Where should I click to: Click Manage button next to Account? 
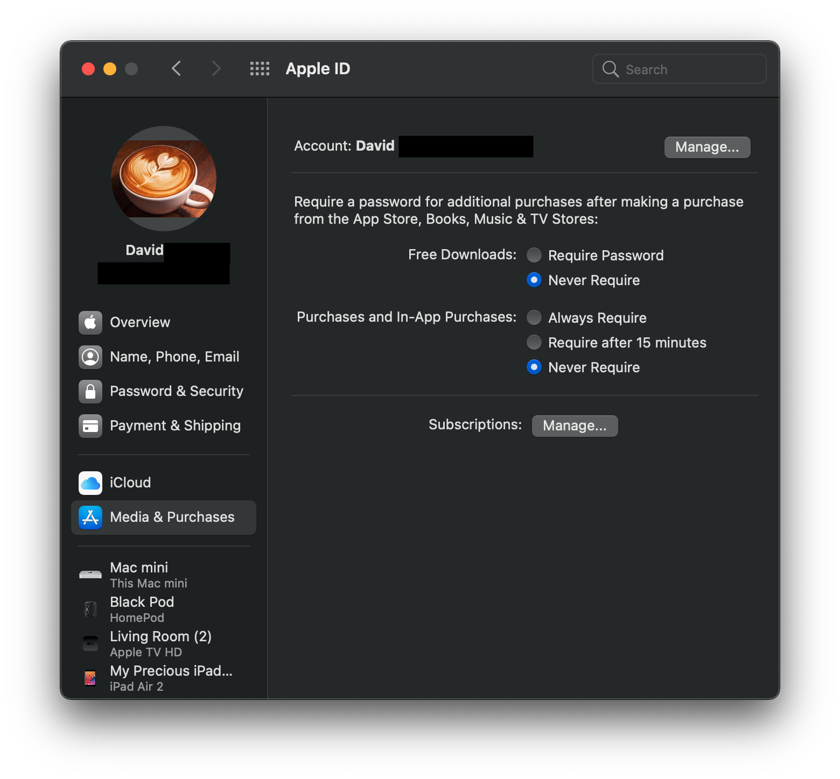[x=707, y=147]
